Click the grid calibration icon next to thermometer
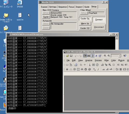The width and height of the screenshot is (129, 114). pyautogui.click(x=93, y=65)
